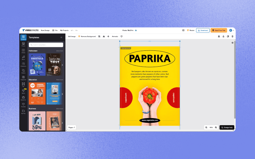Image resolution: width=255 pixels, height=159 pixels.
Task: Open the comments speech bubble icon
Action: click(183, 30)
